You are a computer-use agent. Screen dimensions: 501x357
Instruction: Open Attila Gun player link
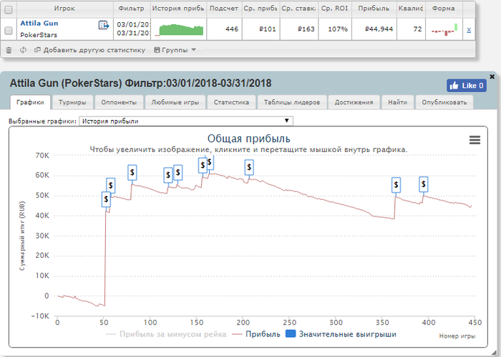tap(39, 24)
